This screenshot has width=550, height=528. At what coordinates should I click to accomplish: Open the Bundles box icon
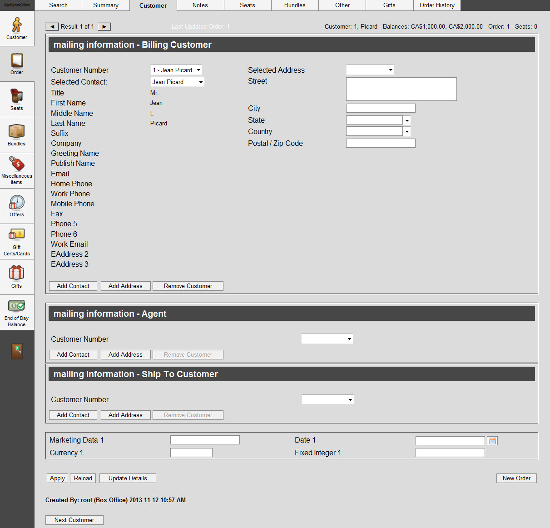17,135
